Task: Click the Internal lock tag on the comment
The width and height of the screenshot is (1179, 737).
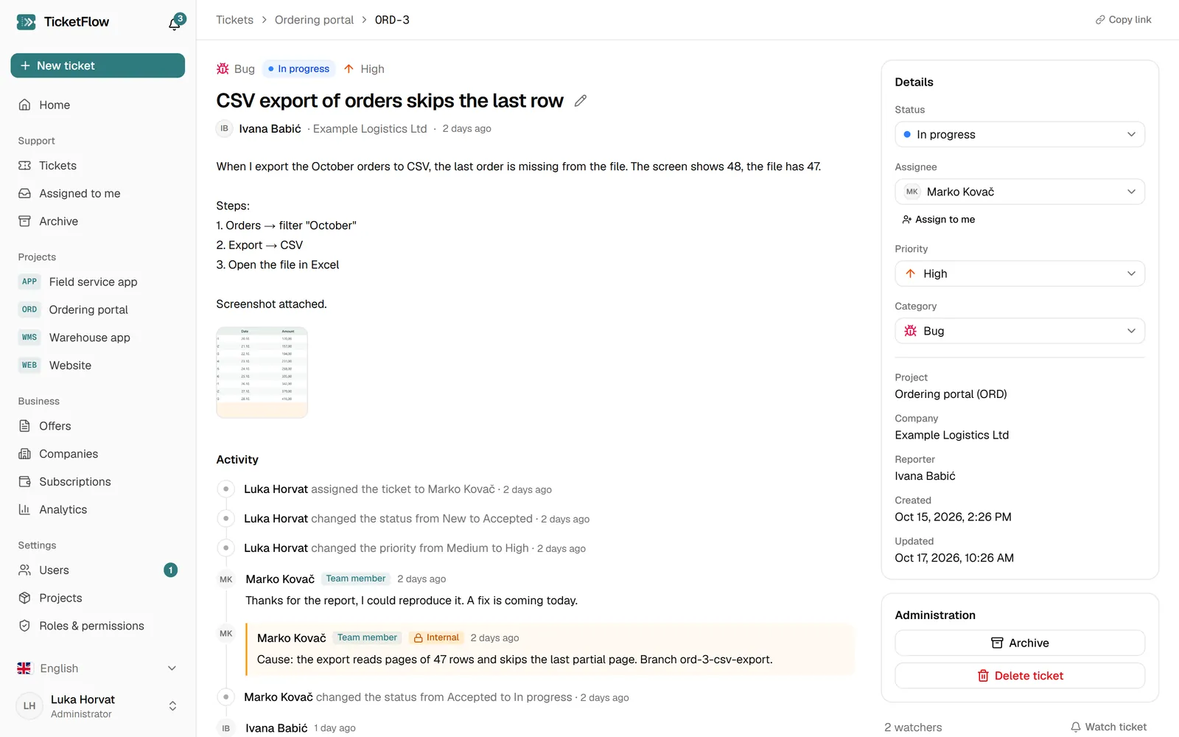Action: pyautogui.click(x=436, y=638)
